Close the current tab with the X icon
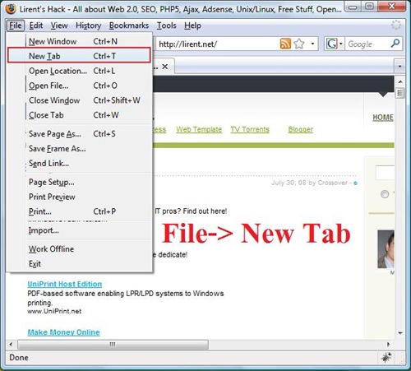This screenshot has width=411, height=371. tap(164, 67)
